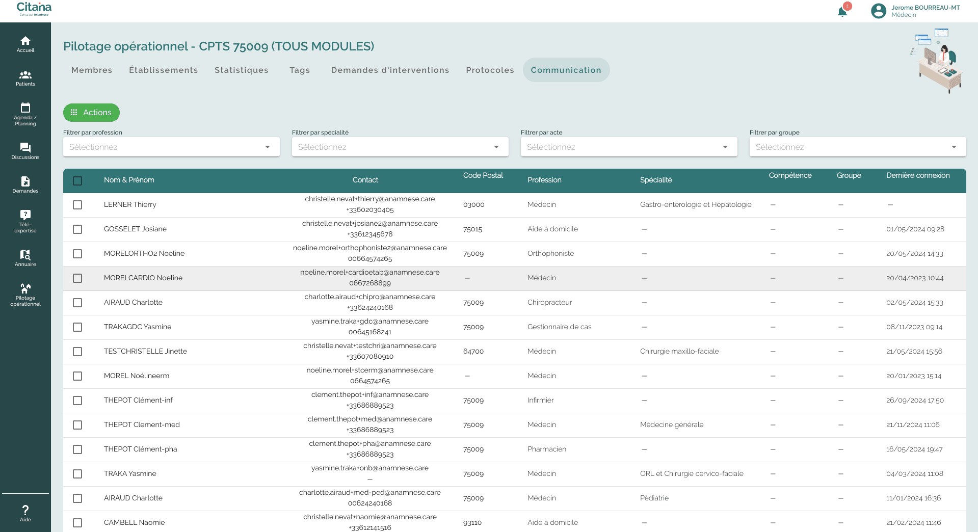Click the green Actions button
This screenshot has width=978, height=532.
coord(91,113)
